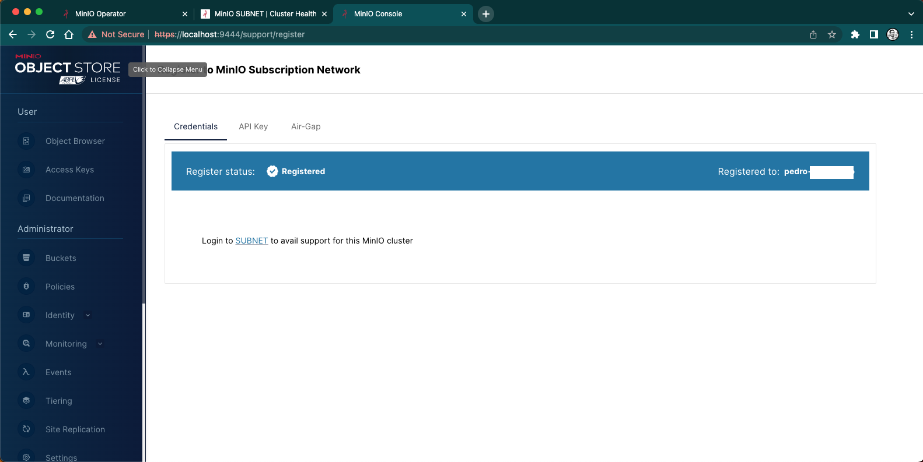
Task: Expand the Monitoring submenu chevron
Action: click(100, 344)
